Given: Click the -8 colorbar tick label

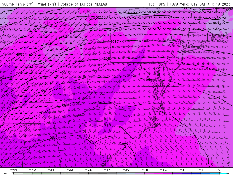Looking at the screenshot, I should (x=182, y=170).
